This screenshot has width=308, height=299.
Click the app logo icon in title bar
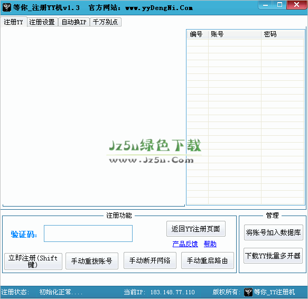click(x=6, y=7)
